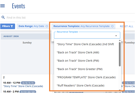Select "Ruff Readers" Store Clerk (Cascade)
The width and height of the screenshot is (135, 93).
[x=80, y=86]
